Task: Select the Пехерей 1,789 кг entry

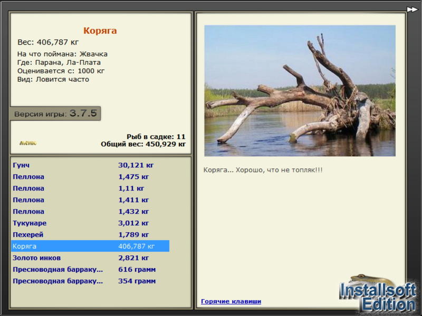Action: point(90,234)
